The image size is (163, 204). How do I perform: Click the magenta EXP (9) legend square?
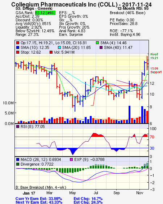point(71,159)
